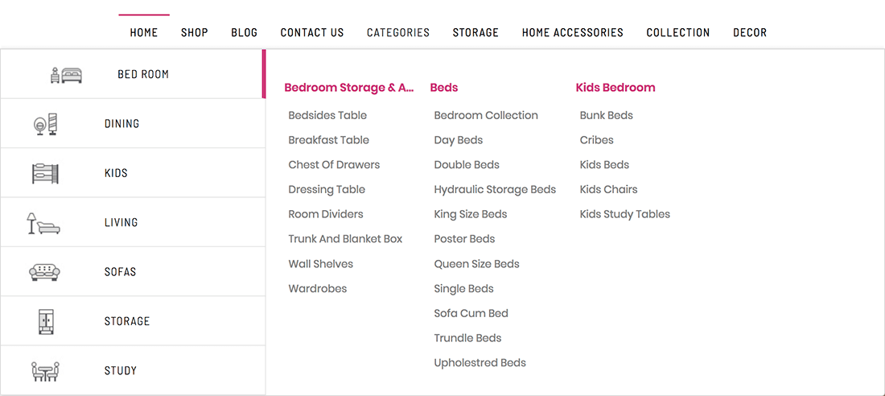Image resolution: width=885 pixels, height=396 pixels.
Task: Click the Dining mirror and stand icon
Action: (46, 124)
